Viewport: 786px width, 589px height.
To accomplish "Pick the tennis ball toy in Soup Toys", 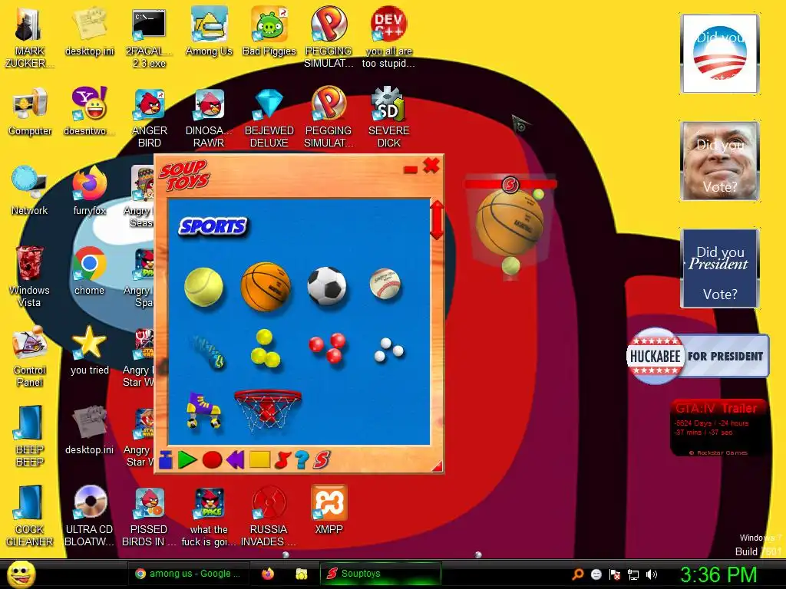I will [203, 287].
